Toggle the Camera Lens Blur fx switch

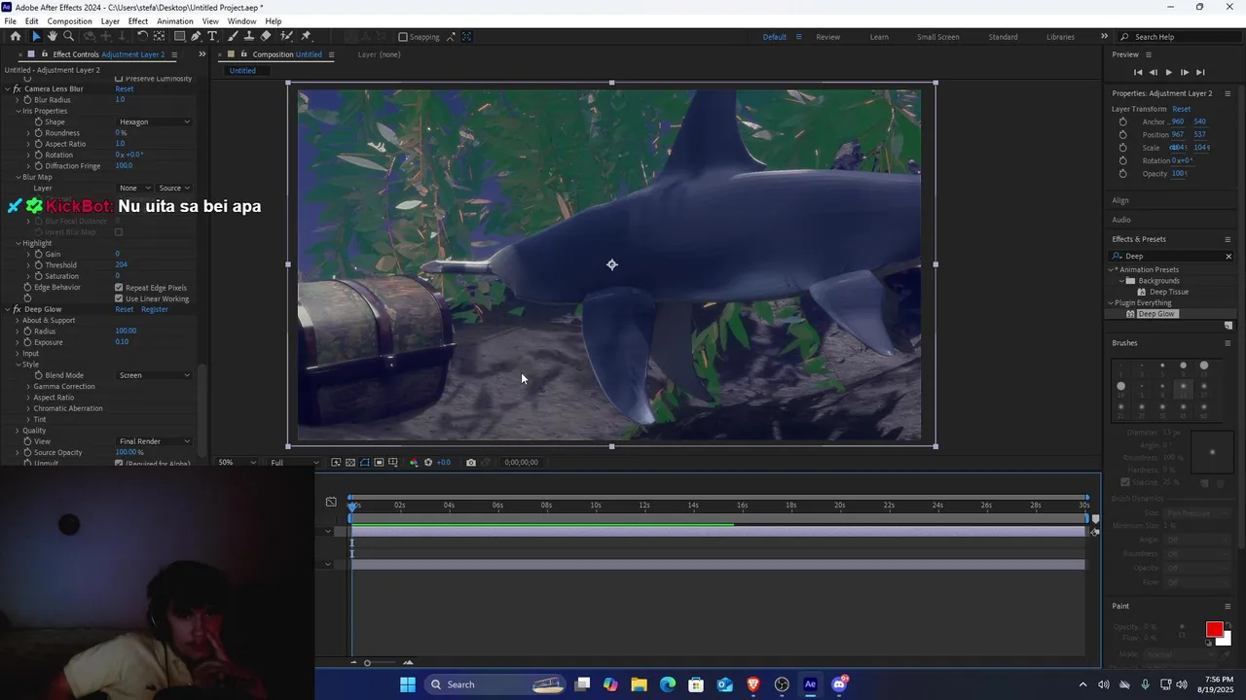point(17,88)
